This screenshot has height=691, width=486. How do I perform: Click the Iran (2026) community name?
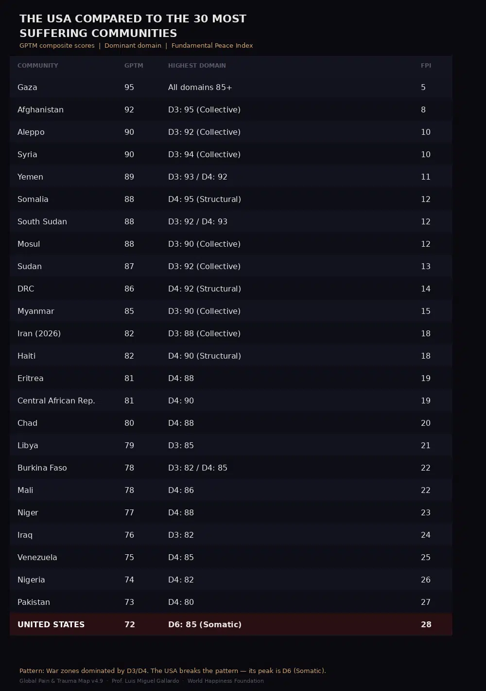[x=39, y=334]
